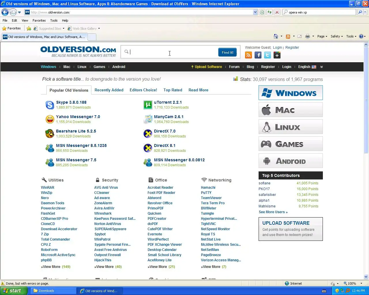
Task: Click the Suggested Sites favorites bar item
Action: point(49,28)
